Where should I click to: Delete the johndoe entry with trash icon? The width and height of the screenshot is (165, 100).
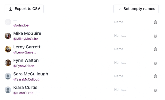[x=156, y=22]
